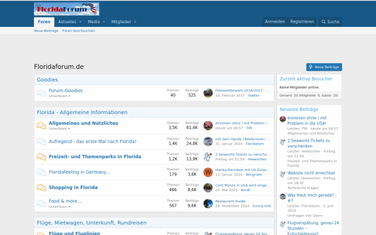Open Freizeit- und Themenparks in Florida forum
The width and height of the screenshot is (376, 235).
(x=95, y=157)
